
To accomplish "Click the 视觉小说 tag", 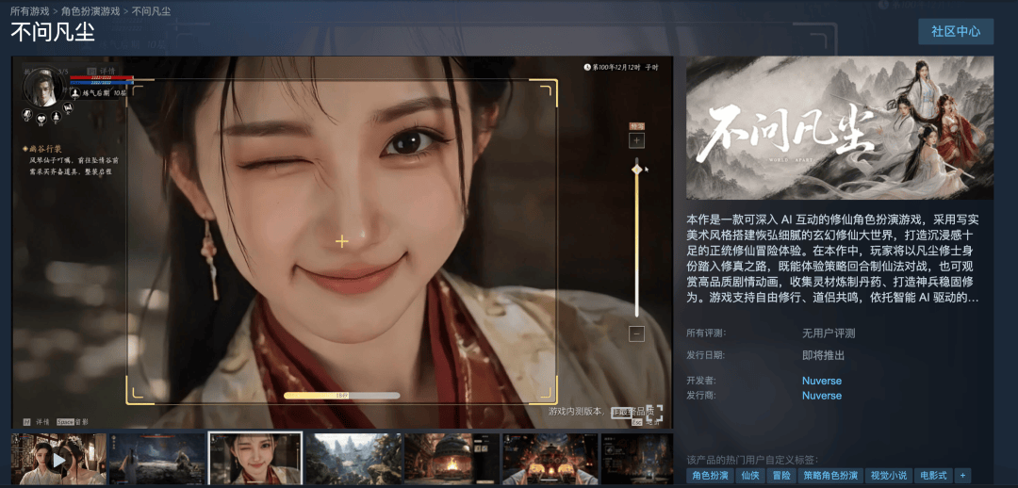I will pyautogui.click(x=889, y=476).
